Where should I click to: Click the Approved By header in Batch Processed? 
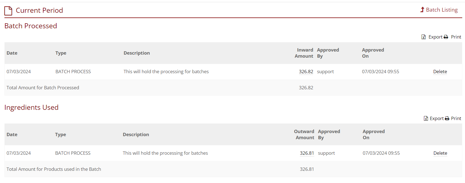[328, 53]
